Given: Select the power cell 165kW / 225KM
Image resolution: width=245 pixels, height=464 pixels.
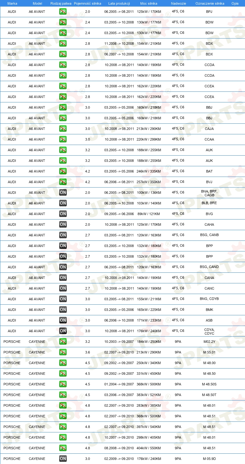Looking at the screenshot, I should tap(149, 310).
